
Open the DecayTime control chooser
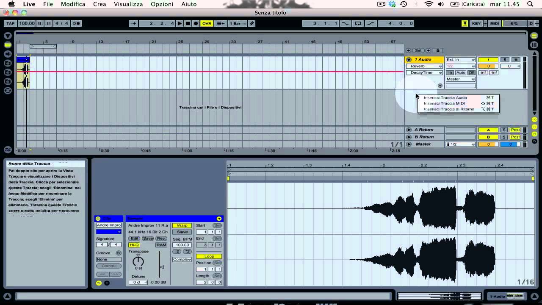point(424,72)
